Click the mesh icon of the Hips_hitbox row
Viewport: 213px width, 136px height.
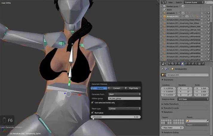click(x=165, y=23)
